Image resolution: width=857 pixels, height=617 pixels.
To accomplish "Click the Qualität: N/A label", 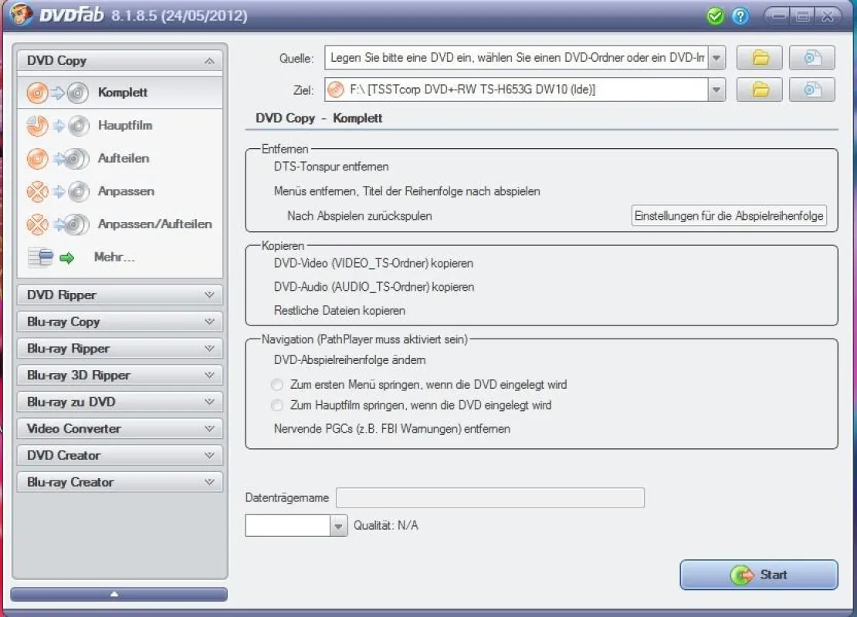I will [385, 525].
